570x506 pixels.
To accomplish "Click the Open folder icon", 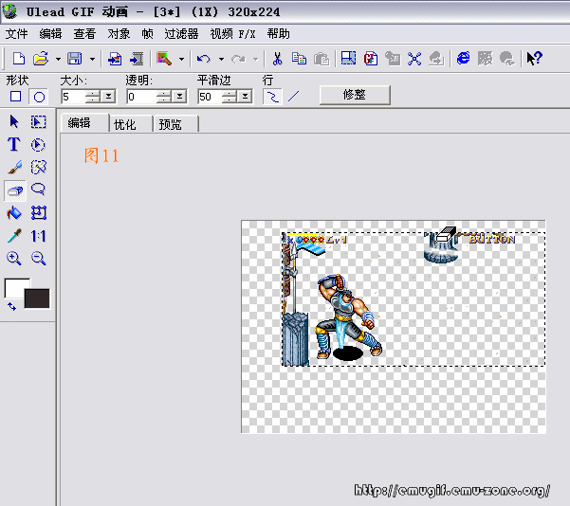I will (x=41, y=59).
